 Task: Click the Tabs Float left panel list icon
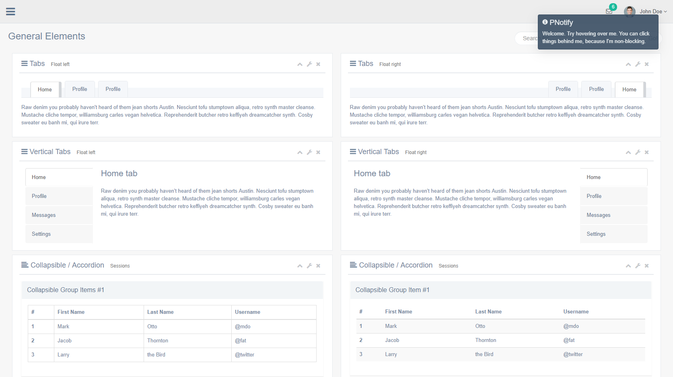25,64
